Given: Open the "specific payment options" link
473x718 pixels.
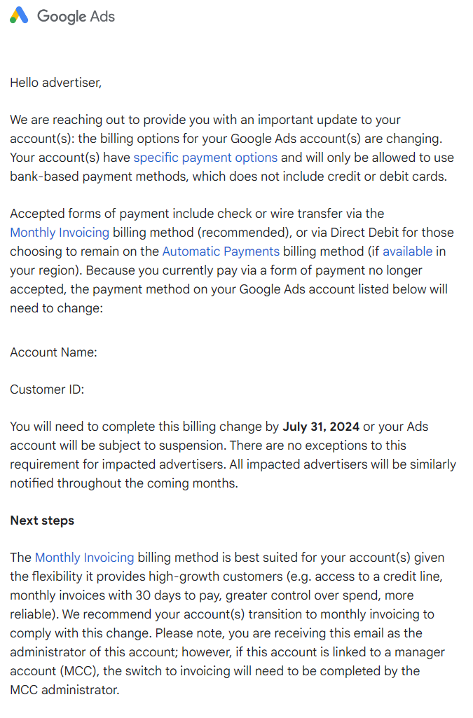Looking at the screenshot, I should (x=205, y=158).
